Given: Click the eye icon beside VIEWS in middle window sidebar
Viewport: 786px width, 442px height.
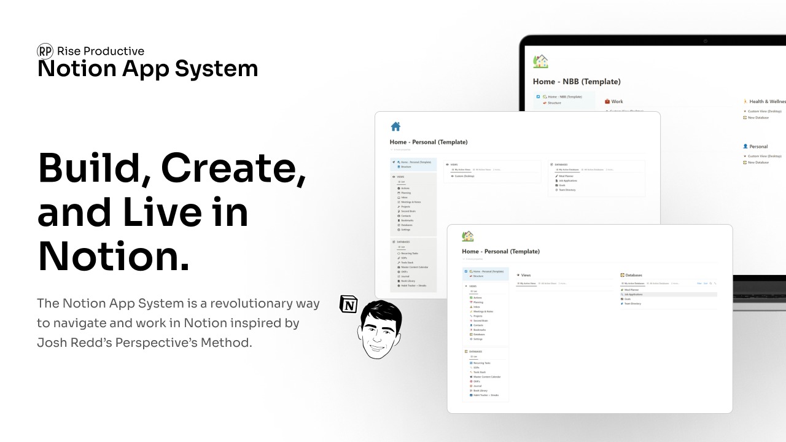Looking at the screenshot, I should (394, 177).
